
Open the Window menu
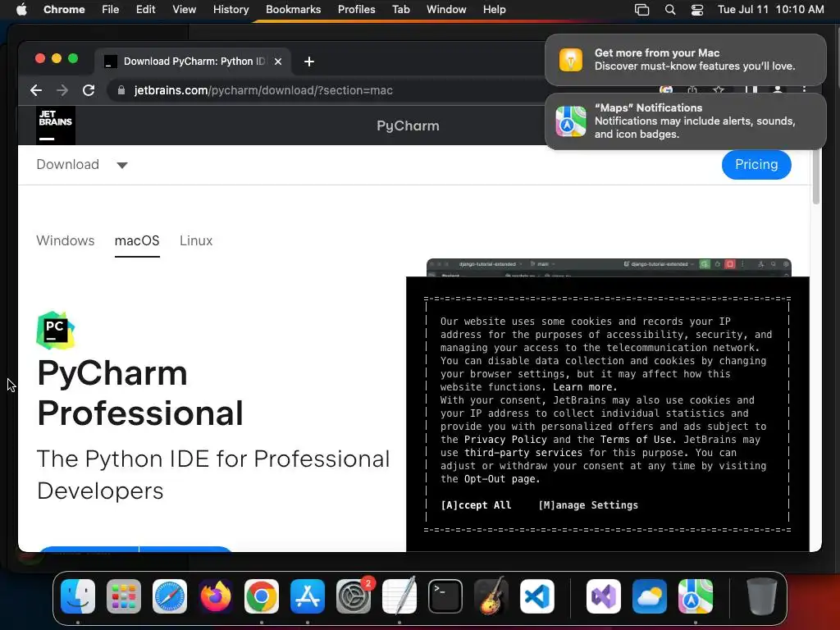[446, 10]
